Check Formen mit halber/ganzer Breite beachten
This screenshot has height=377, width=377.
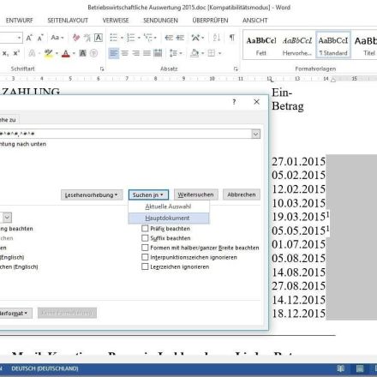pos(145,248)
